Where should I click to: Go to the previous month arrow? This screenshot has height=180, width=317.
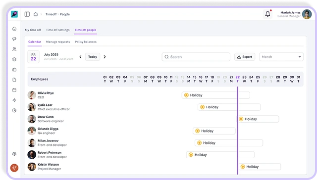coord(80,57)
